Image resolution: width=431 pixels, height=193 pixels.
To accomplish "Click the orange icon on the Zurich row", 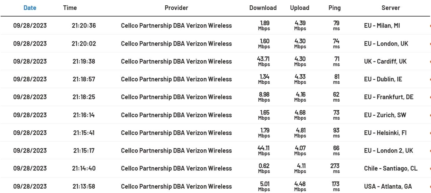I will 430,115.
